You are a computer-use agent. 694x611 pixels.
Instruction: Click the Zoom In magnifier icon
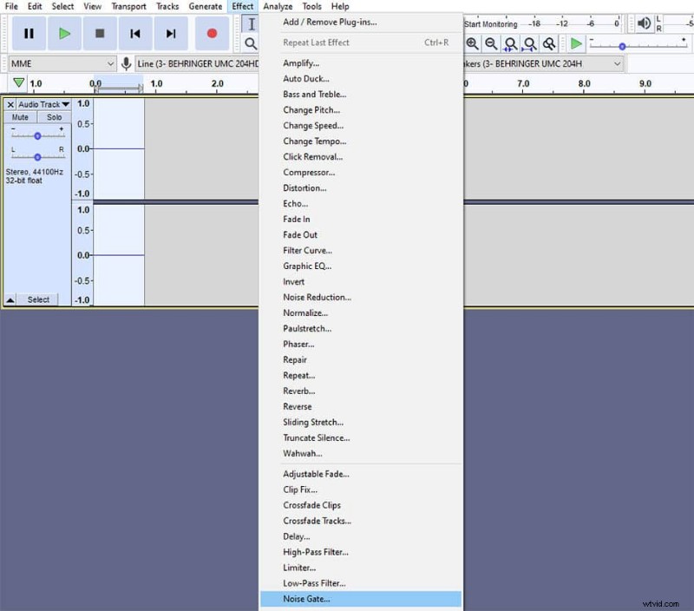[x=474, y=43]
